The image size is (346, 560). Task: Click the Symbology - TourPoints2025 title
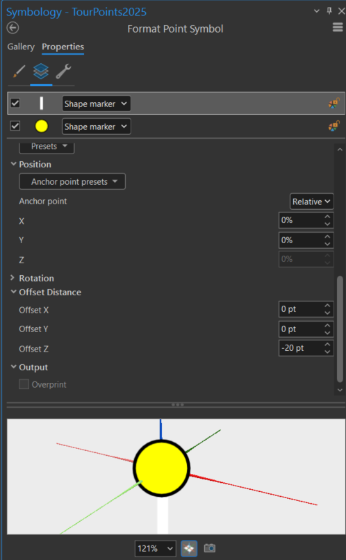coord(76,12)
